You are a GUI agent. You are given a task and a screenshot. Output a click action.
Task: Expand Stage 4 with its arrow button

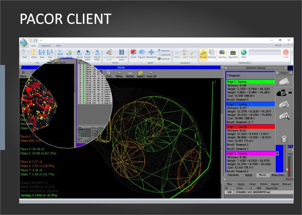(277, 153)
